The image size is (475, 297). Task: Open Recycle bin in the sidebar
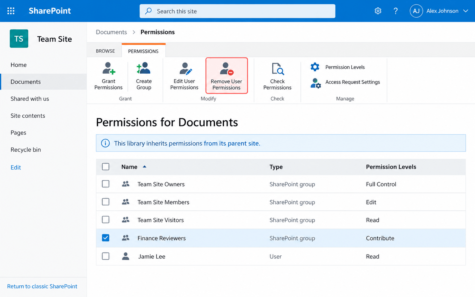[x=26, y=150]
